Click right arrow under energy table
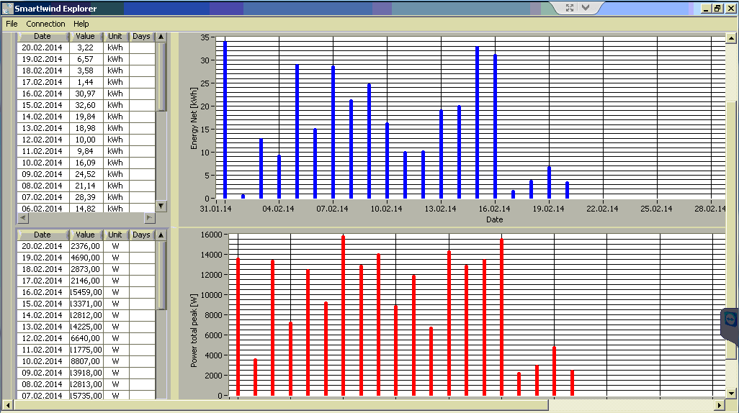Screen dimensions: 739x413 click(149, 217)
